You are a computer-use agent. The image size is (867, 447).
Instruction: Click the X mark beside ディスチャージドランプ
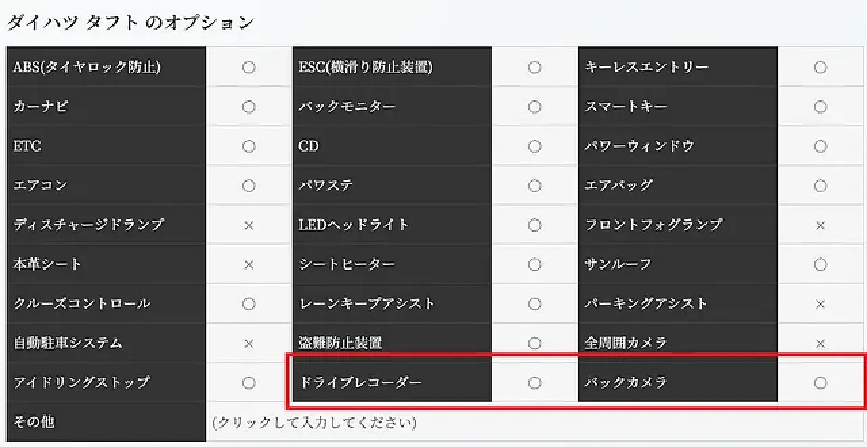point(248,225)
